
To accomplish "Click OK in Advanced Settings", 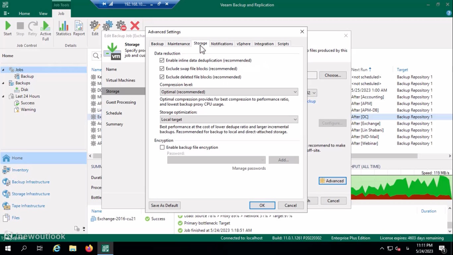I will (262, 206).
